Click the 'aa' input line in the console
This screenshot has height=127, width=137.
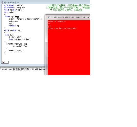click(x=49, y=24)
